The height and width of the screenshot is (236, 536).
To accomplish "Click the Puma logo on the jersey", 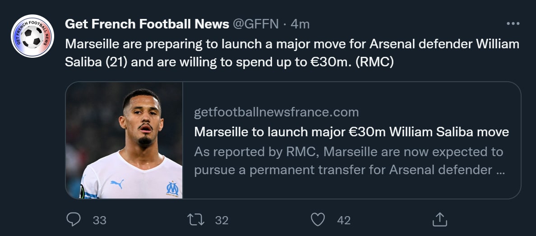I will pyautogui.click(x=117, y=184).
